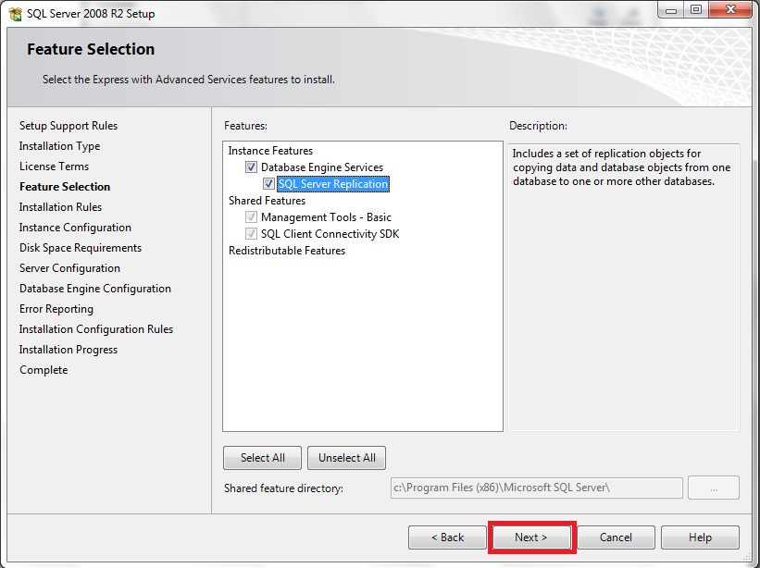Click the License Terms step

55,167
